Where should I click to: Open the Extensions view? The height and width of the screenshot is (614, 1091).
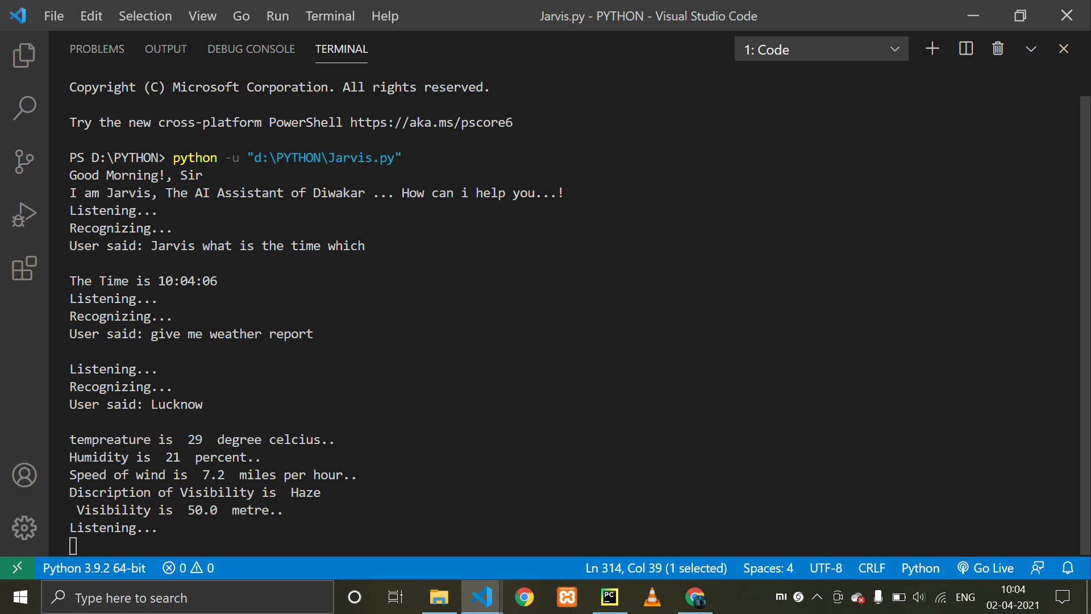tap(24, 268)
